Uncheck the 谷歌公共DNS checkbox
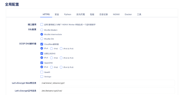184x95 pixels. click(42, 53)
